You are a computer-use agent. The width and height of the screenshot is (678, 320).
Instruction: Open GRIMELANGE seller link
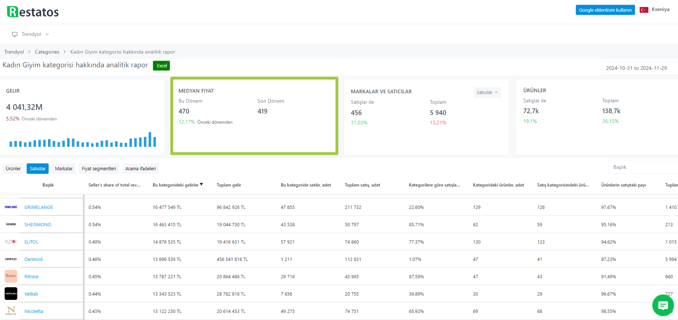tap(39, 207)
